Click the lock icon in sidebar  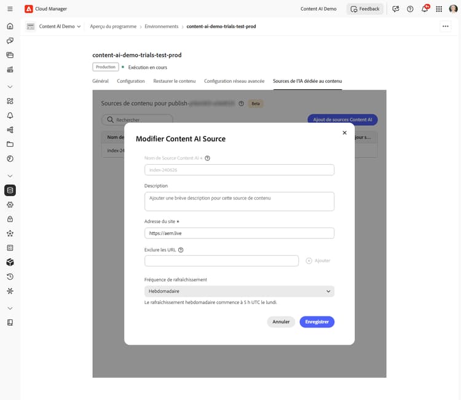(x=10, y=219)
